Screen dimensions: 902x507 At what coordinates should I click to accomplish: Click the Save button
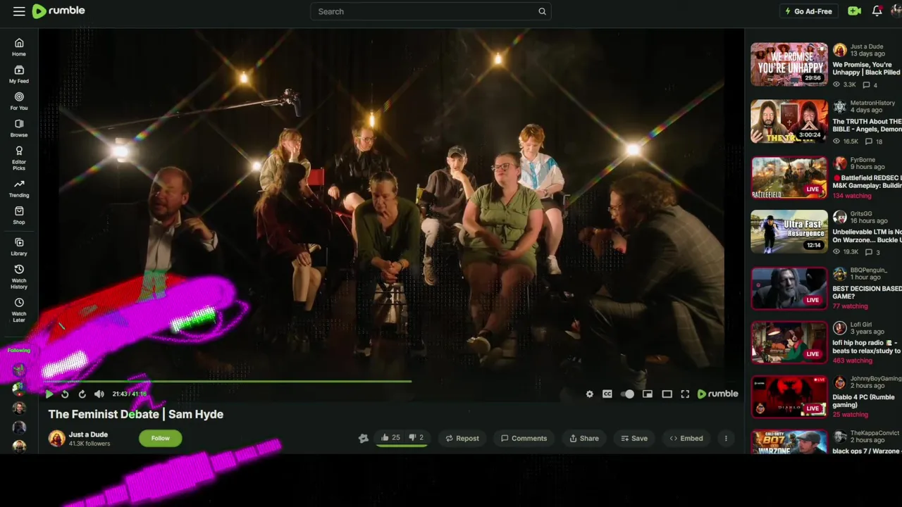pyautogui.click(x=634, y=438)
